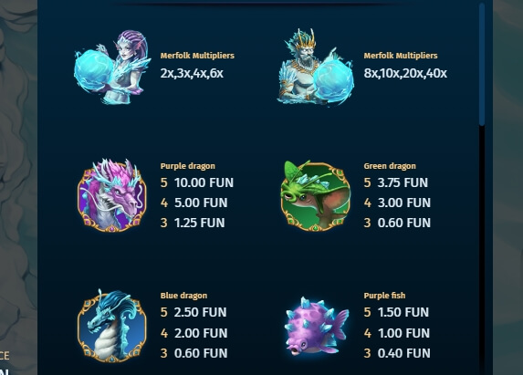Click the Blue dragon symbol icon
Screen dimensions: 523x375
(112, 326)
